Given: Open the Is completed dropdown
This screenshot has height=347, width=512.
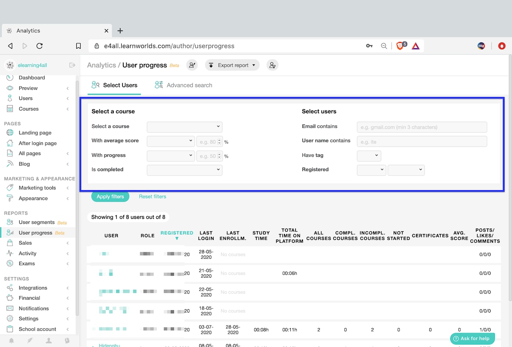Looking at the screenshot, I should point(184,170).
